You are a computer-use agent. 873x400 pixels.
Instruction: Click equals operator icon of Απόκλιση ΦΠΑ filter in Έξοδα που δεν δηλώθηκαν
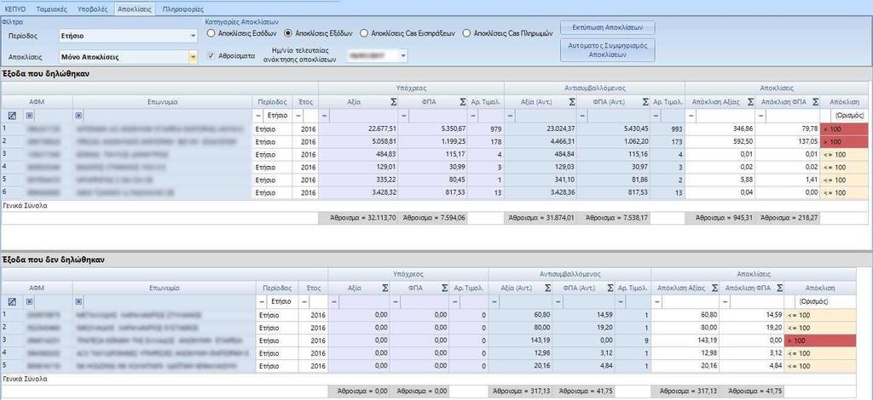[x=723, y=301]
